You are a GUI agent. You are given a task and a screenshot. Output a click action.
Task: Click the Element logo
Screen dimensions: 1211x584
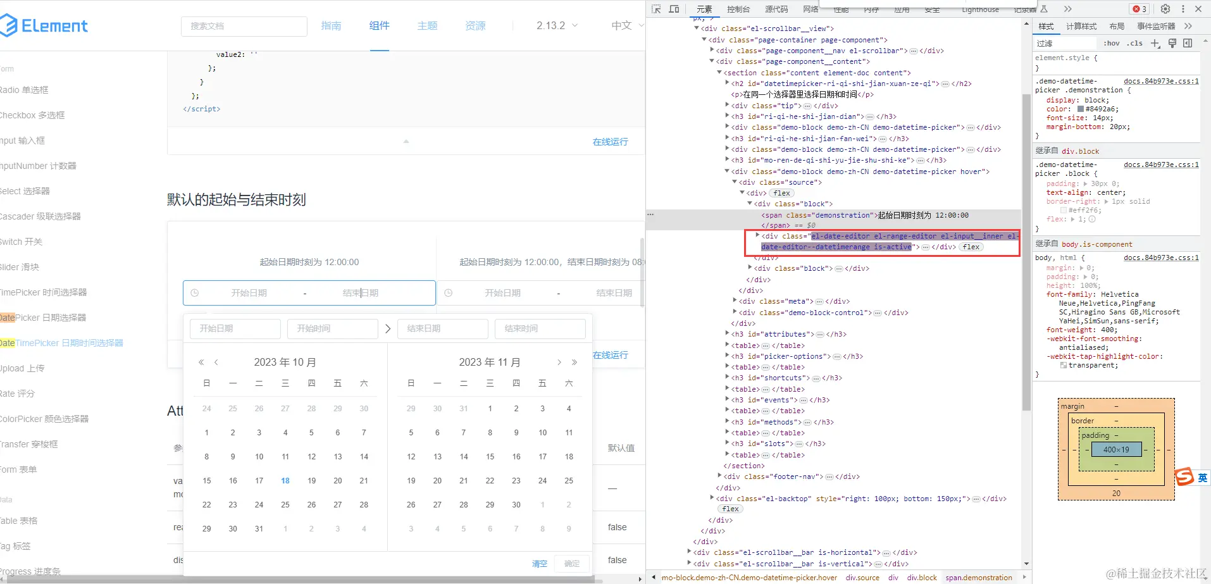coord(44,25)
